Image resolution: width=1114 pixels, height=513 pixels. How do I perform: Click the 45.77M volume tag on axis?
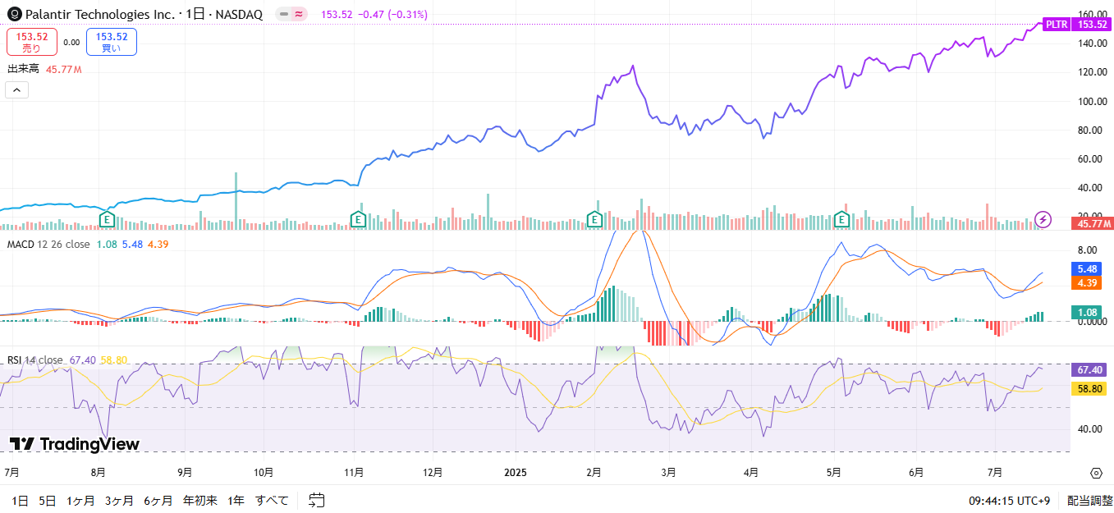pos(1093,223)
